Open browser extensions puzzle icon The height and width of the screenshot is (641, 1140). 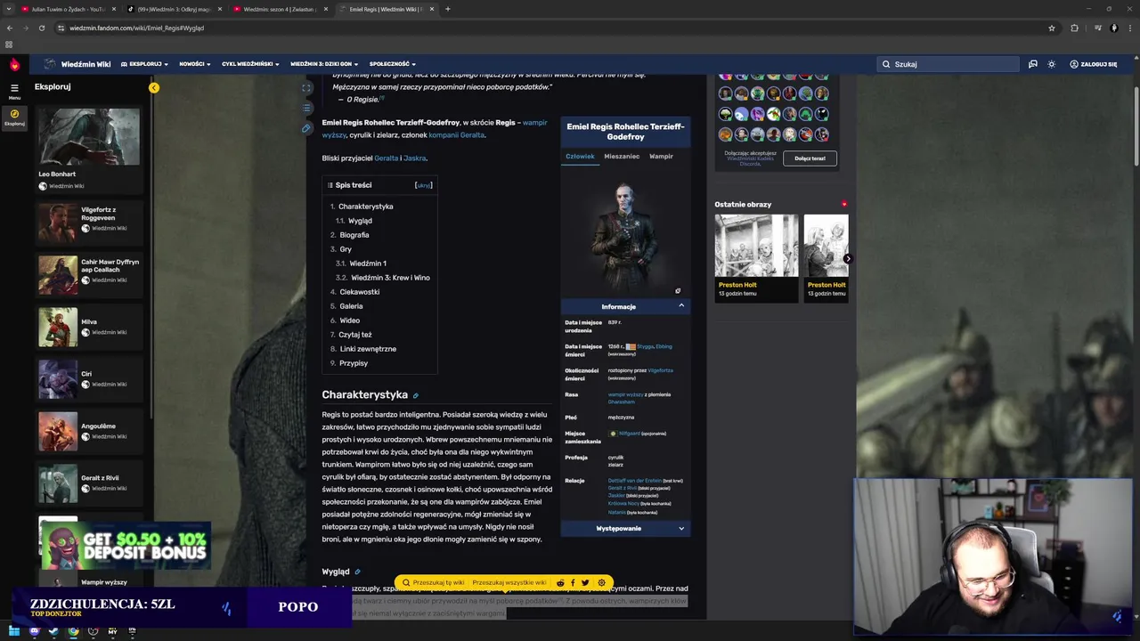pyautogui.click(x=1074, y=28)
